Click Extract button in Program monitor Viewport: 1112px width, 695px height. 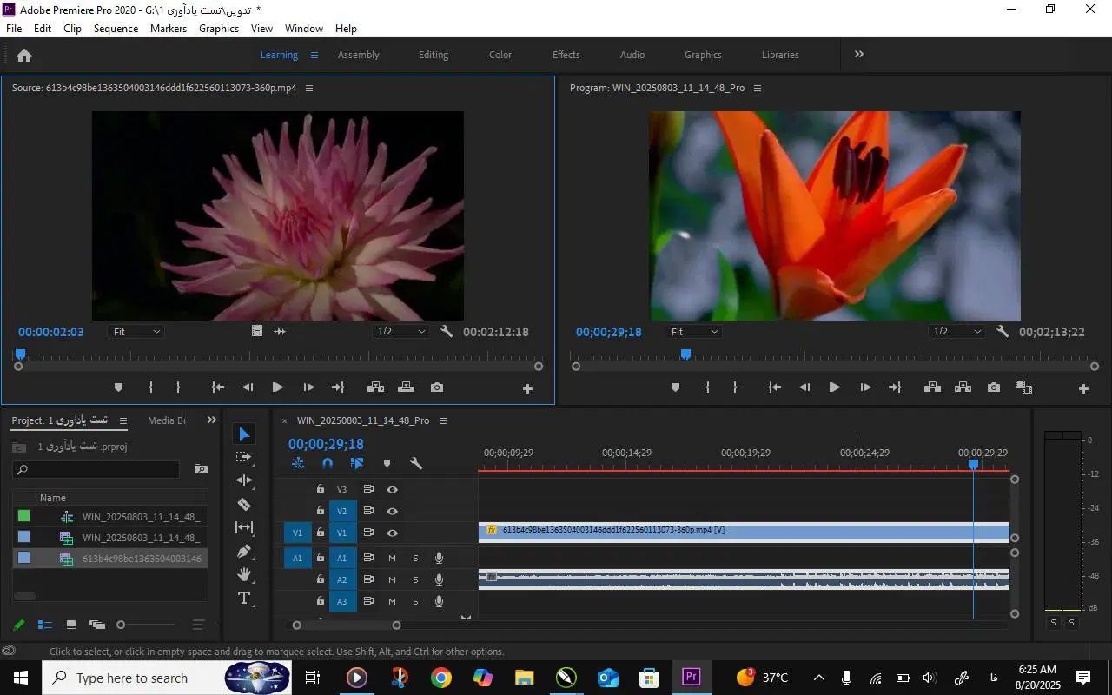pyautogui.click(x=963, y=387)
